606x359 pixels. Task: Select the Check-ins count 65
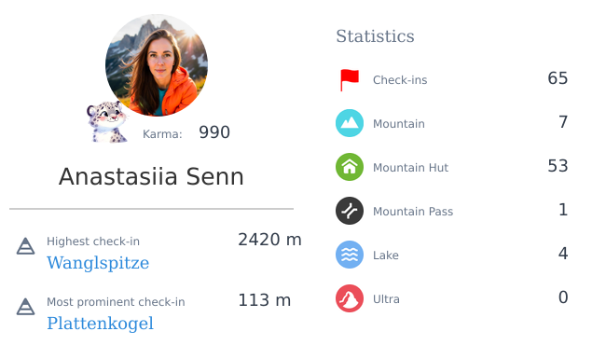558,78
